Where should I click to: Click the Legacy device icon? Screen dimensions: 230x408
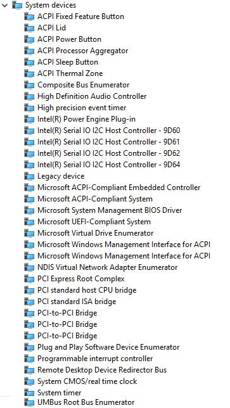coord(29,176)
